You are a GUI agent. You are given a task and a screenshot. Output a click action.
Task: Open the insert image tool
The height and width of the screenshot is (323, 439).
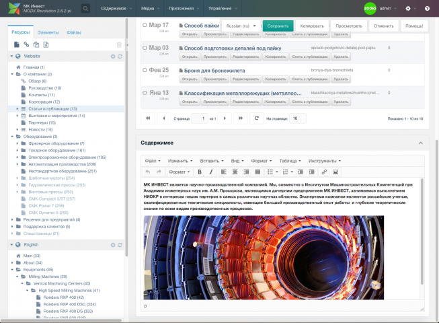tap(335, 172)
